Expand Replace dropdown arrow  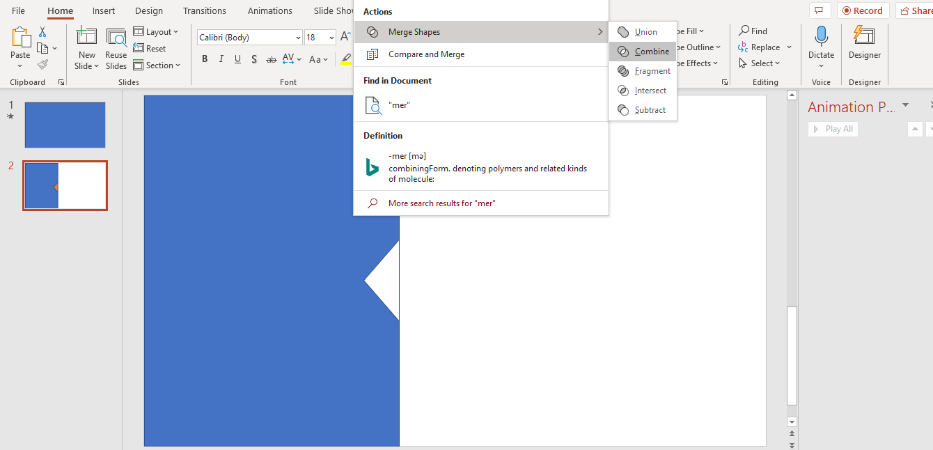[789, 47]
